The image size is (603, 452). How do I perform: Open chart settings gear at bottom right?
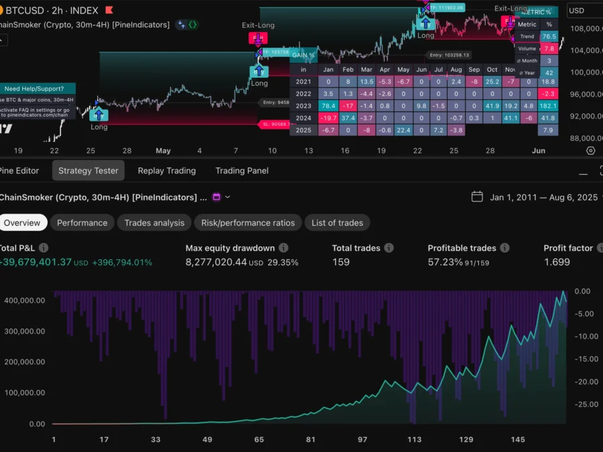(x=591, y=151)
